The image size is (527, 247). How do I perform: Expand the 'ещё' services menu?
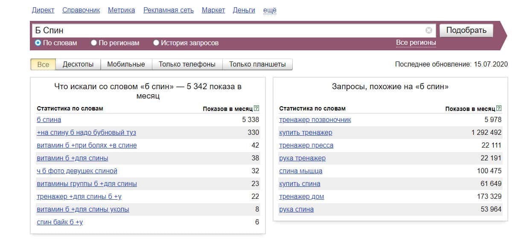[x=270, y=10]
